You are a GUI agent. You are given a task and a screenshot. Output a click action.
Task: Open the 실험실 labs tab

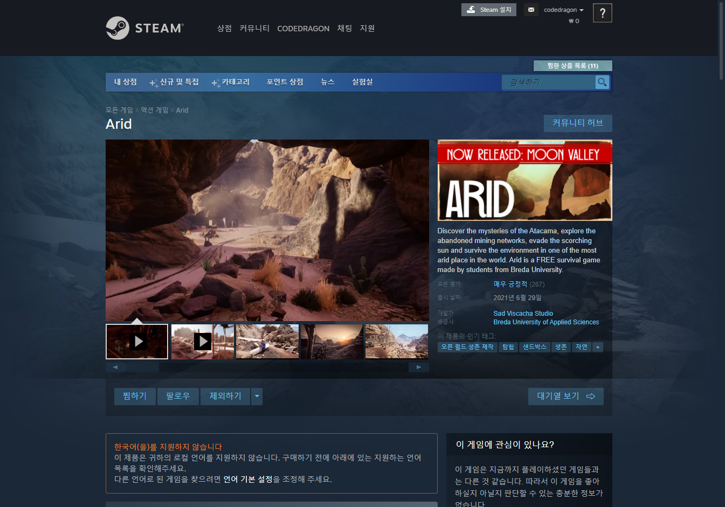[x=362, y=82]
